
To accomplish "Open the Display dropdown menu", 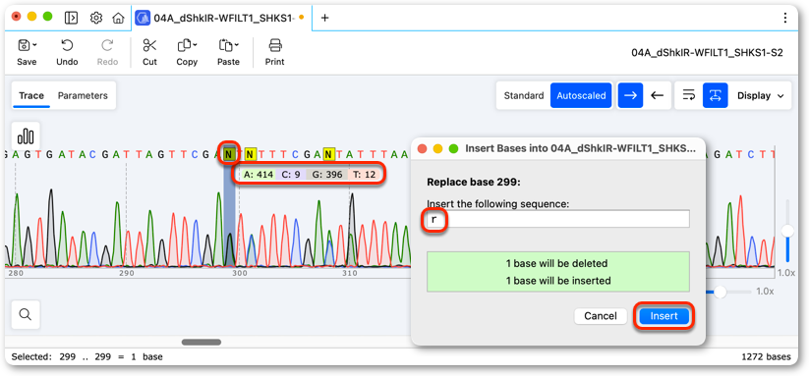I will coord(761,96).
